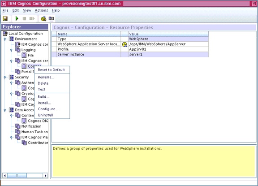Click the Security node icon

click(x=11, y=77)
